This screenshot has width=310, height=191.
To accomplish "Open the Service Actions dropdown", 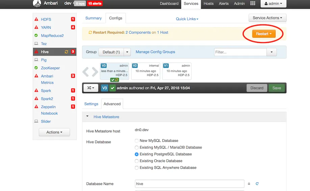I will (x=267, y=18).
